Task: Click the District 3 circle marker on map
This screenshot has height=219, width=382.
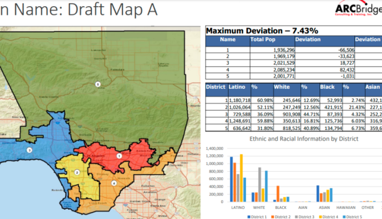Action: [29, 150]
